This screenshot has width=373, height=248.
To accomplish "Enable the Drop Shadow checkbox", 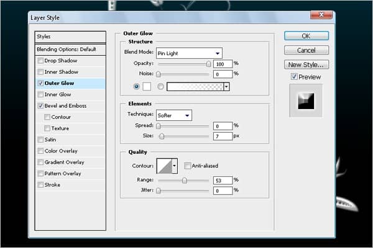I will (x=40, y=61).
